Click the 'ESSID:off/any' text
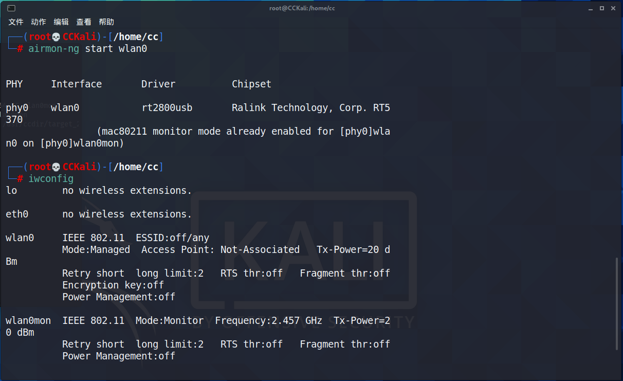Viewport: 623px width, 381px height. pos(173,238)
